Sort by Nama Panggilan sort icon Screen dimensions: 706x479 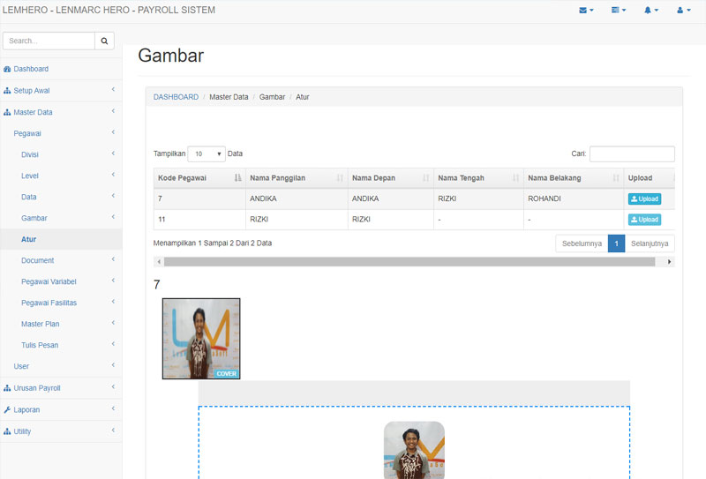(340, 178)
